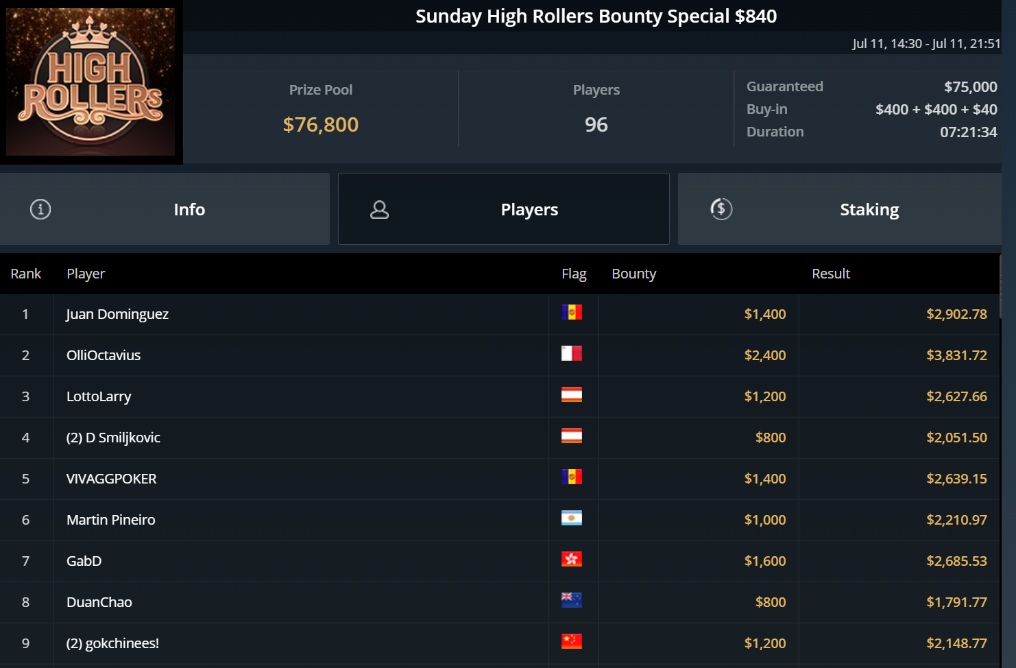This screenshot has width=1016, height=668.
Task: Switch to the Info tab
Action: click(x=189, y=210)
